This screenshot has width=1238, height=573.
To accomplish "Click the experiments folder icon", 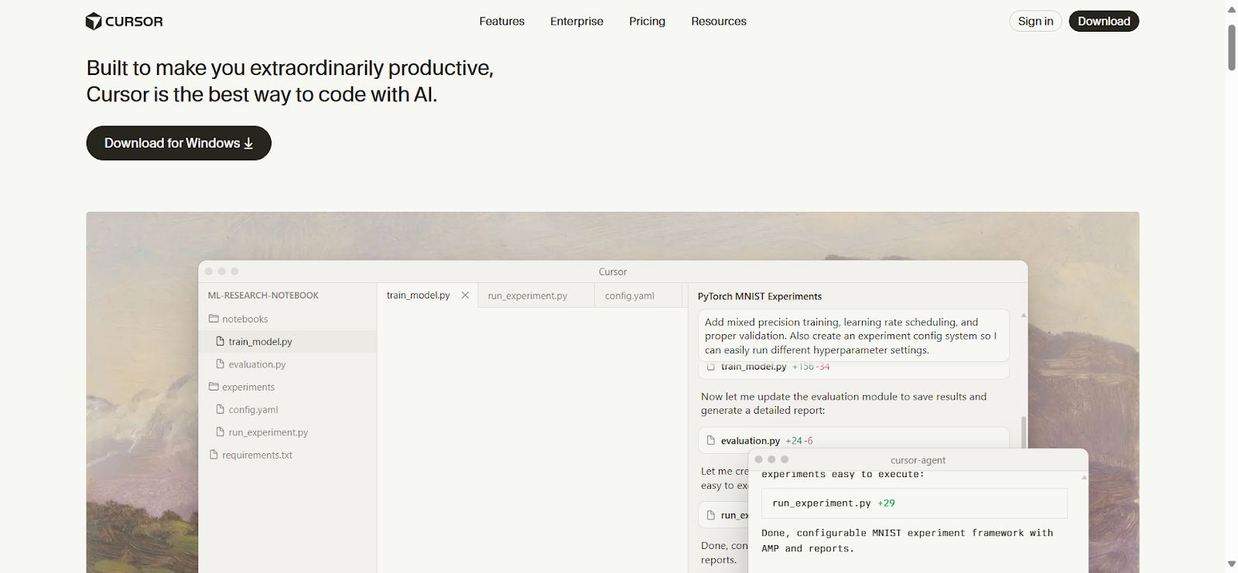I will (214, 387).
